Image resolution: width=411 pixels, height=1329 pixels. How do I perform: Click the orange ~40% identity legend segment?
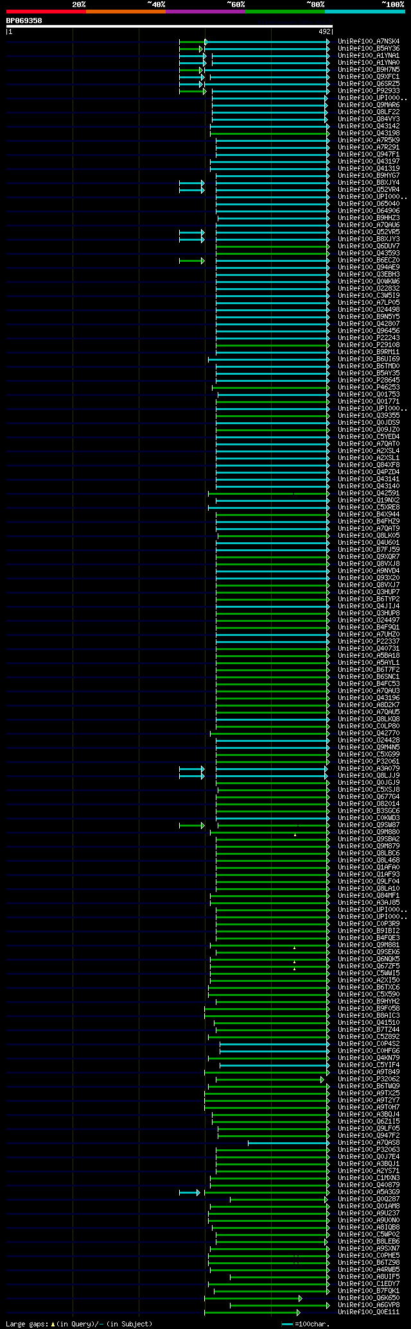pos(125,12)
